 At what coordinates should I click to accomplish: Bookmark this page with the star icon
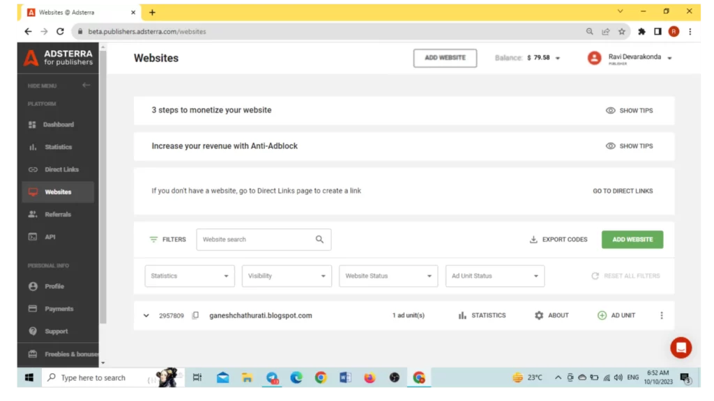point(621,31)
